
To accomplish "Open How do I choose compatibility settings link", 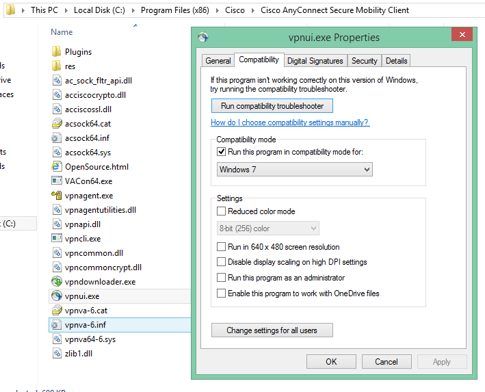I will tap(290, 122).
